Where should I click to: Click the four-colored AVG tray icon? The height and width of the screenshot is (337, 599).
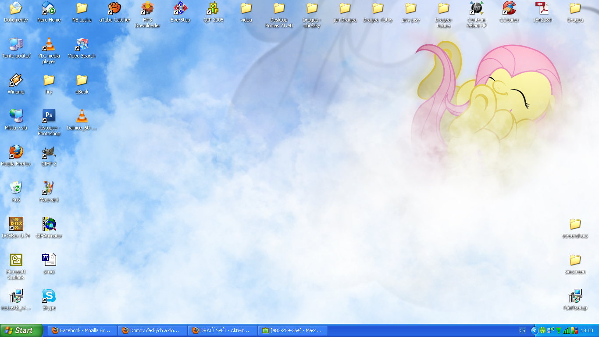pos(574,330)
